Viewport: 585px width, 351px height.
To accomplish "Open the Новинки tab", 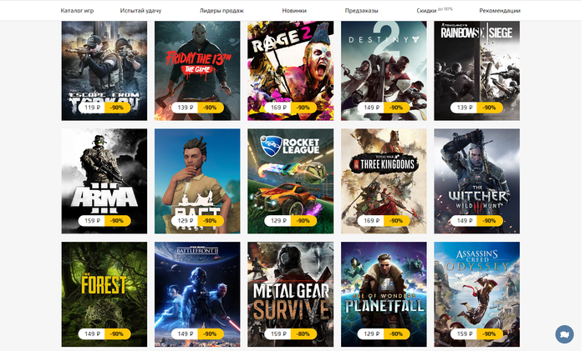I will 294,11.
